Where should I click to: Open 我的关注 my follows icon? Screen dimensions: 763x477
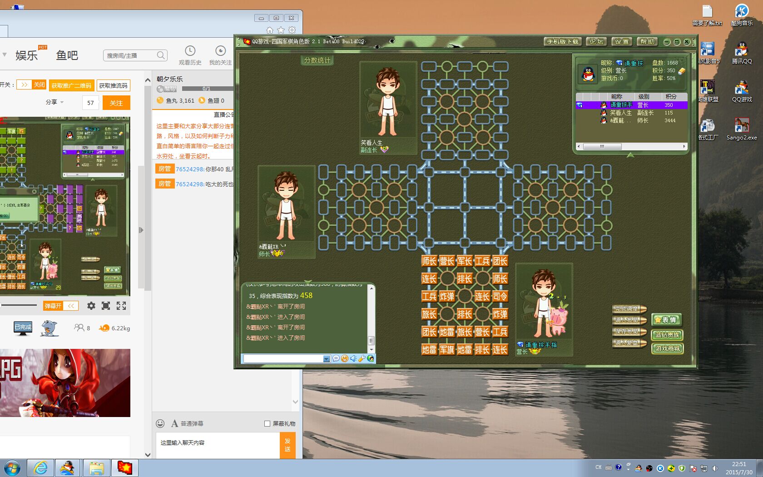click(x=220, y=51)
